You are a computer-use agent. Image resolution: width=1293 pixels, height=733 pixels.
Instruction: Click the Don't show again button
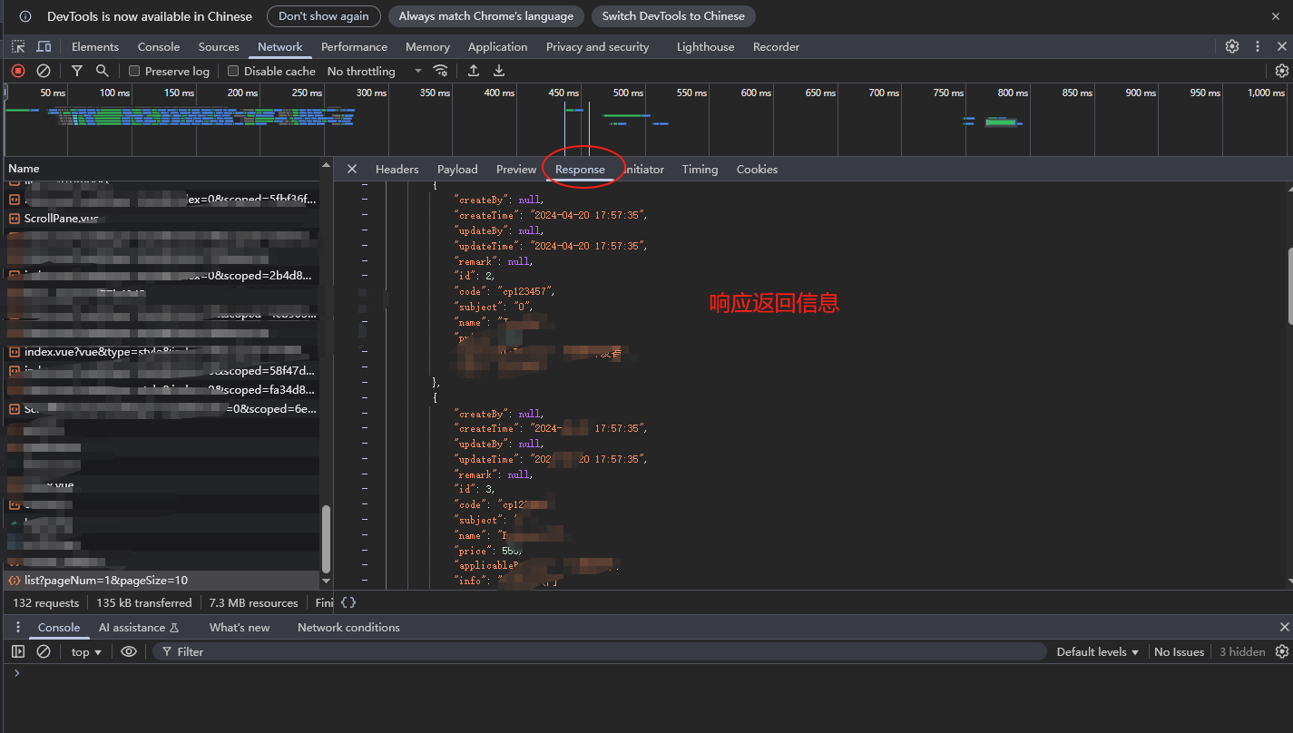point(323,16)
